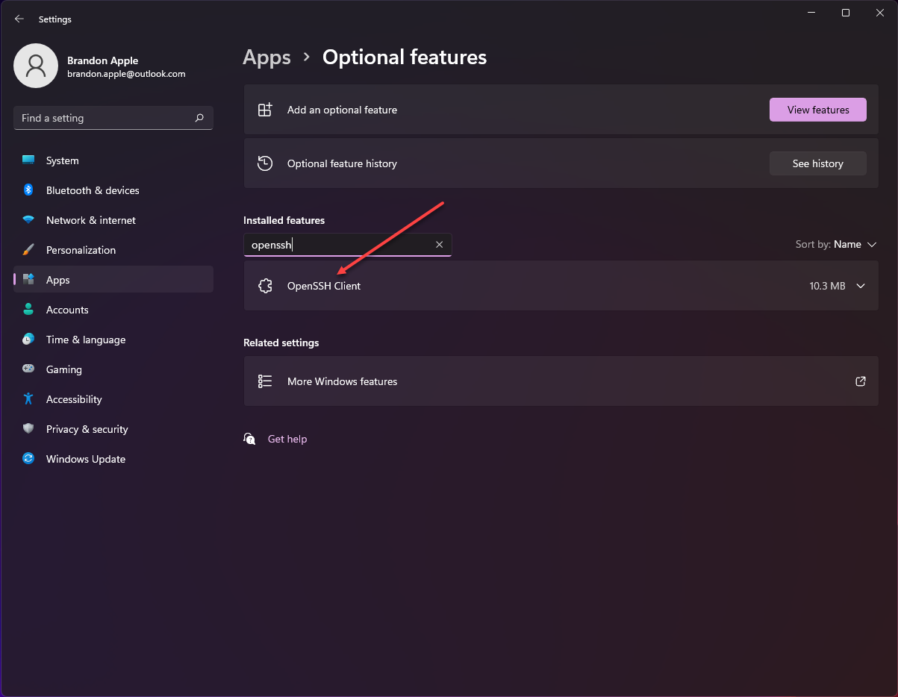898x697 pixels.
Task: Click the Bluetooth & devices icon in the sidebar
Action: pos(28,190)
